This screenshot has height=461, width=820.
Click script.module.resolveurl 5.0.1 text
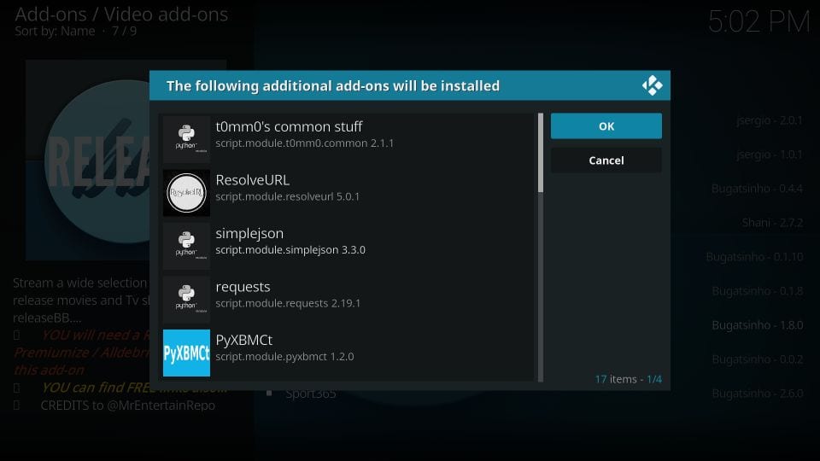(288, 196)
